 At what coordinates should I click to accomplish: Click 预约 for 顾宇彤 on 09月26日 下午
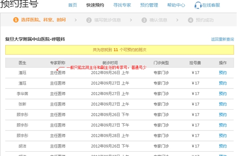point(223,115)
